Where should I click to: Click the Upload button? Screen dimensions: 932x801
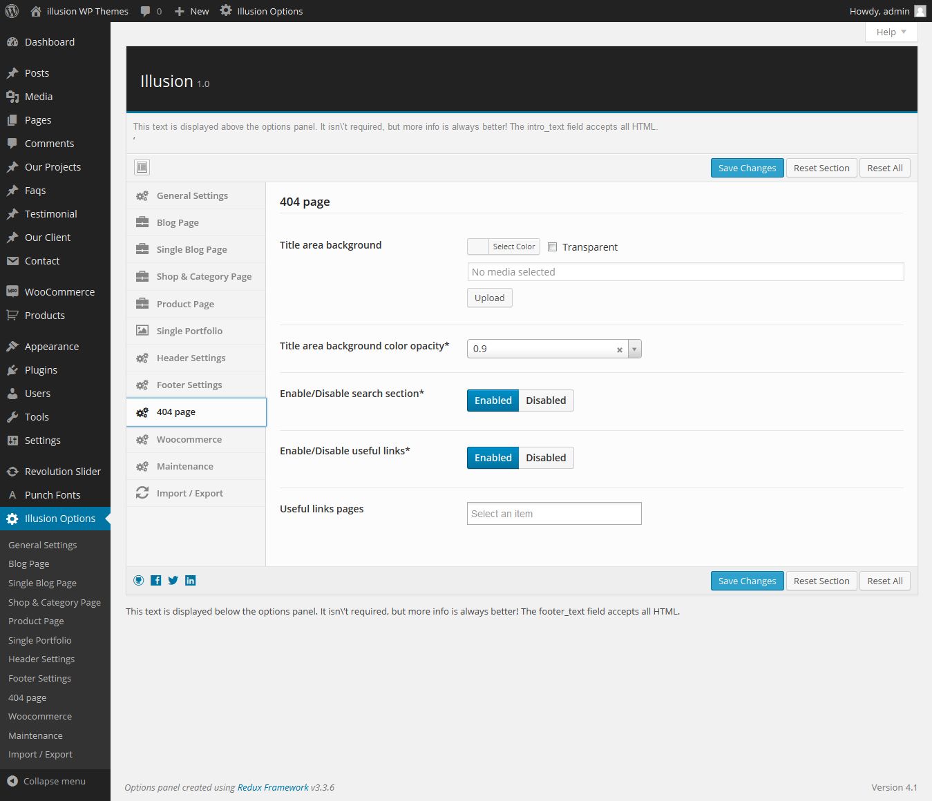point(489,298)
